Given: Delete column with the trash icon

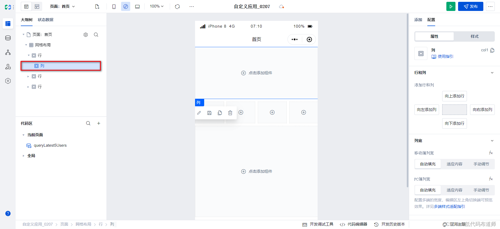Looking at the screenshot, I should point(230,113).
